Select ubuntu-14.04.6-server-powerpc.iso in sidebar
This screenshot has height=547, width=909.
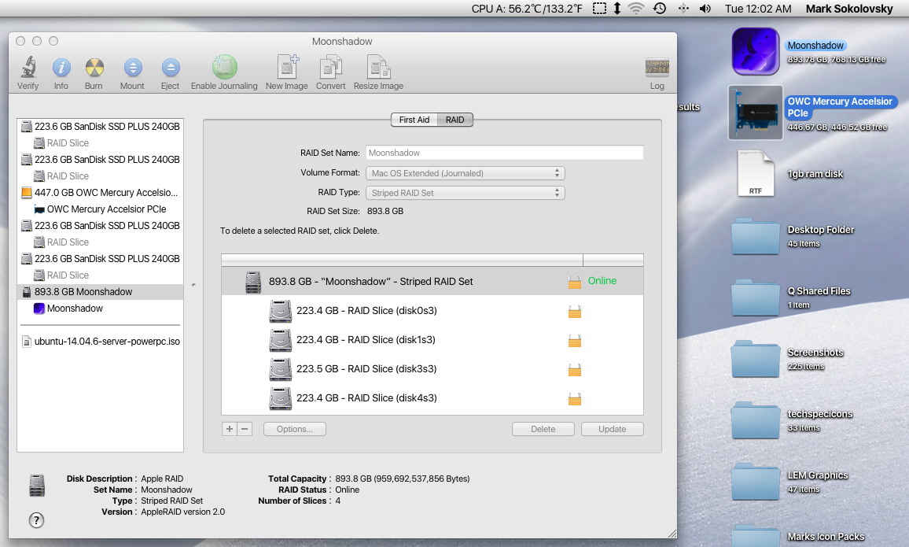coord(107,342)
